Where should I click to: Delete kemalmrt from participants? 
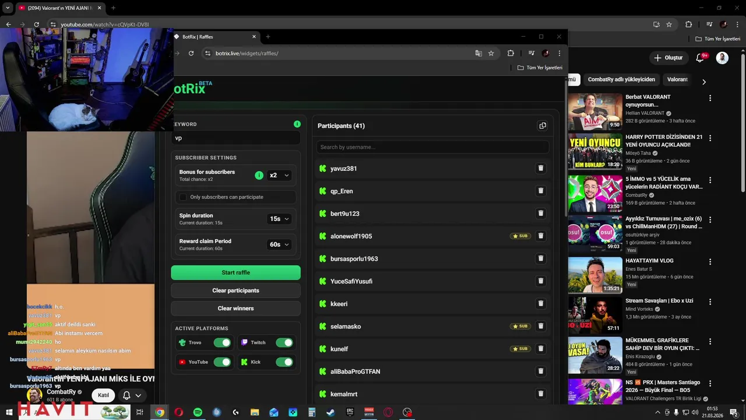(540, 394)
